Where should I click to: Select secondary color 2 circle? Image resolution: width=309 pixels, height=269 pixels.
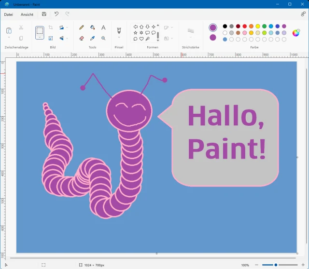(213, 38)
